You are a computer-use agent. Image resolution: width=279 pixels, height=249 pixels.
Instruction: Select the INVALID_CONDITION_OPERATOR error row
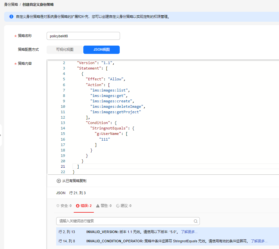[x=128, y=241]
